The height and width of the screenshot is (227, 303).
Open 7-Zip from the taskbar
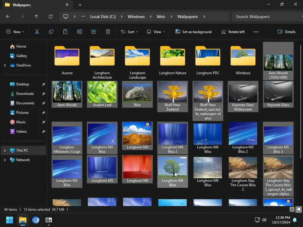tap(49, 220)
